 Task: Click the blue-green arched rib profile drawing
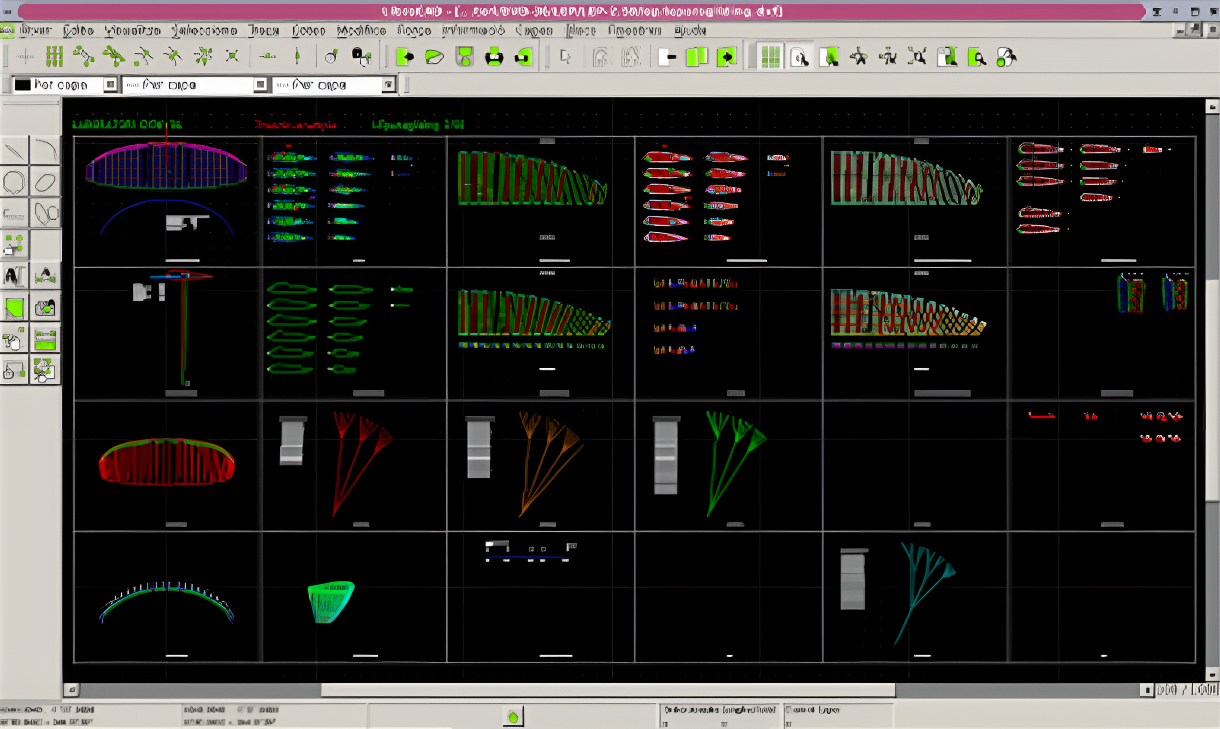pyautogui.click(x=166, y=602)
